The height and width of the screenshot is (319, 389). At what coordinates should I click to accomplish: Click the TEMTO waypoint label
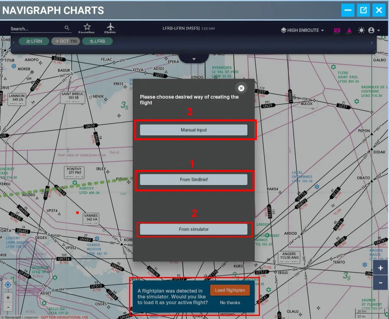339,262
